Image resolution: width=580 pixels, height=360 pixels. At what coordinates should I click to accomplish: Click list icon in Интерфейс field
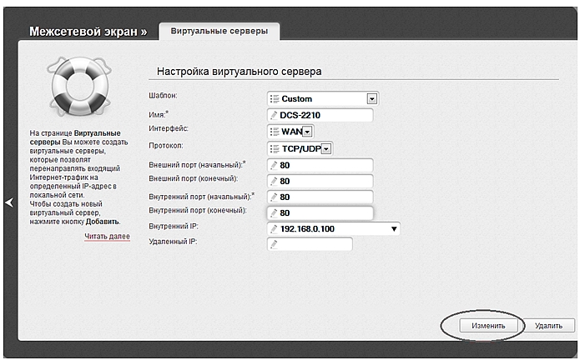point(274,132)
